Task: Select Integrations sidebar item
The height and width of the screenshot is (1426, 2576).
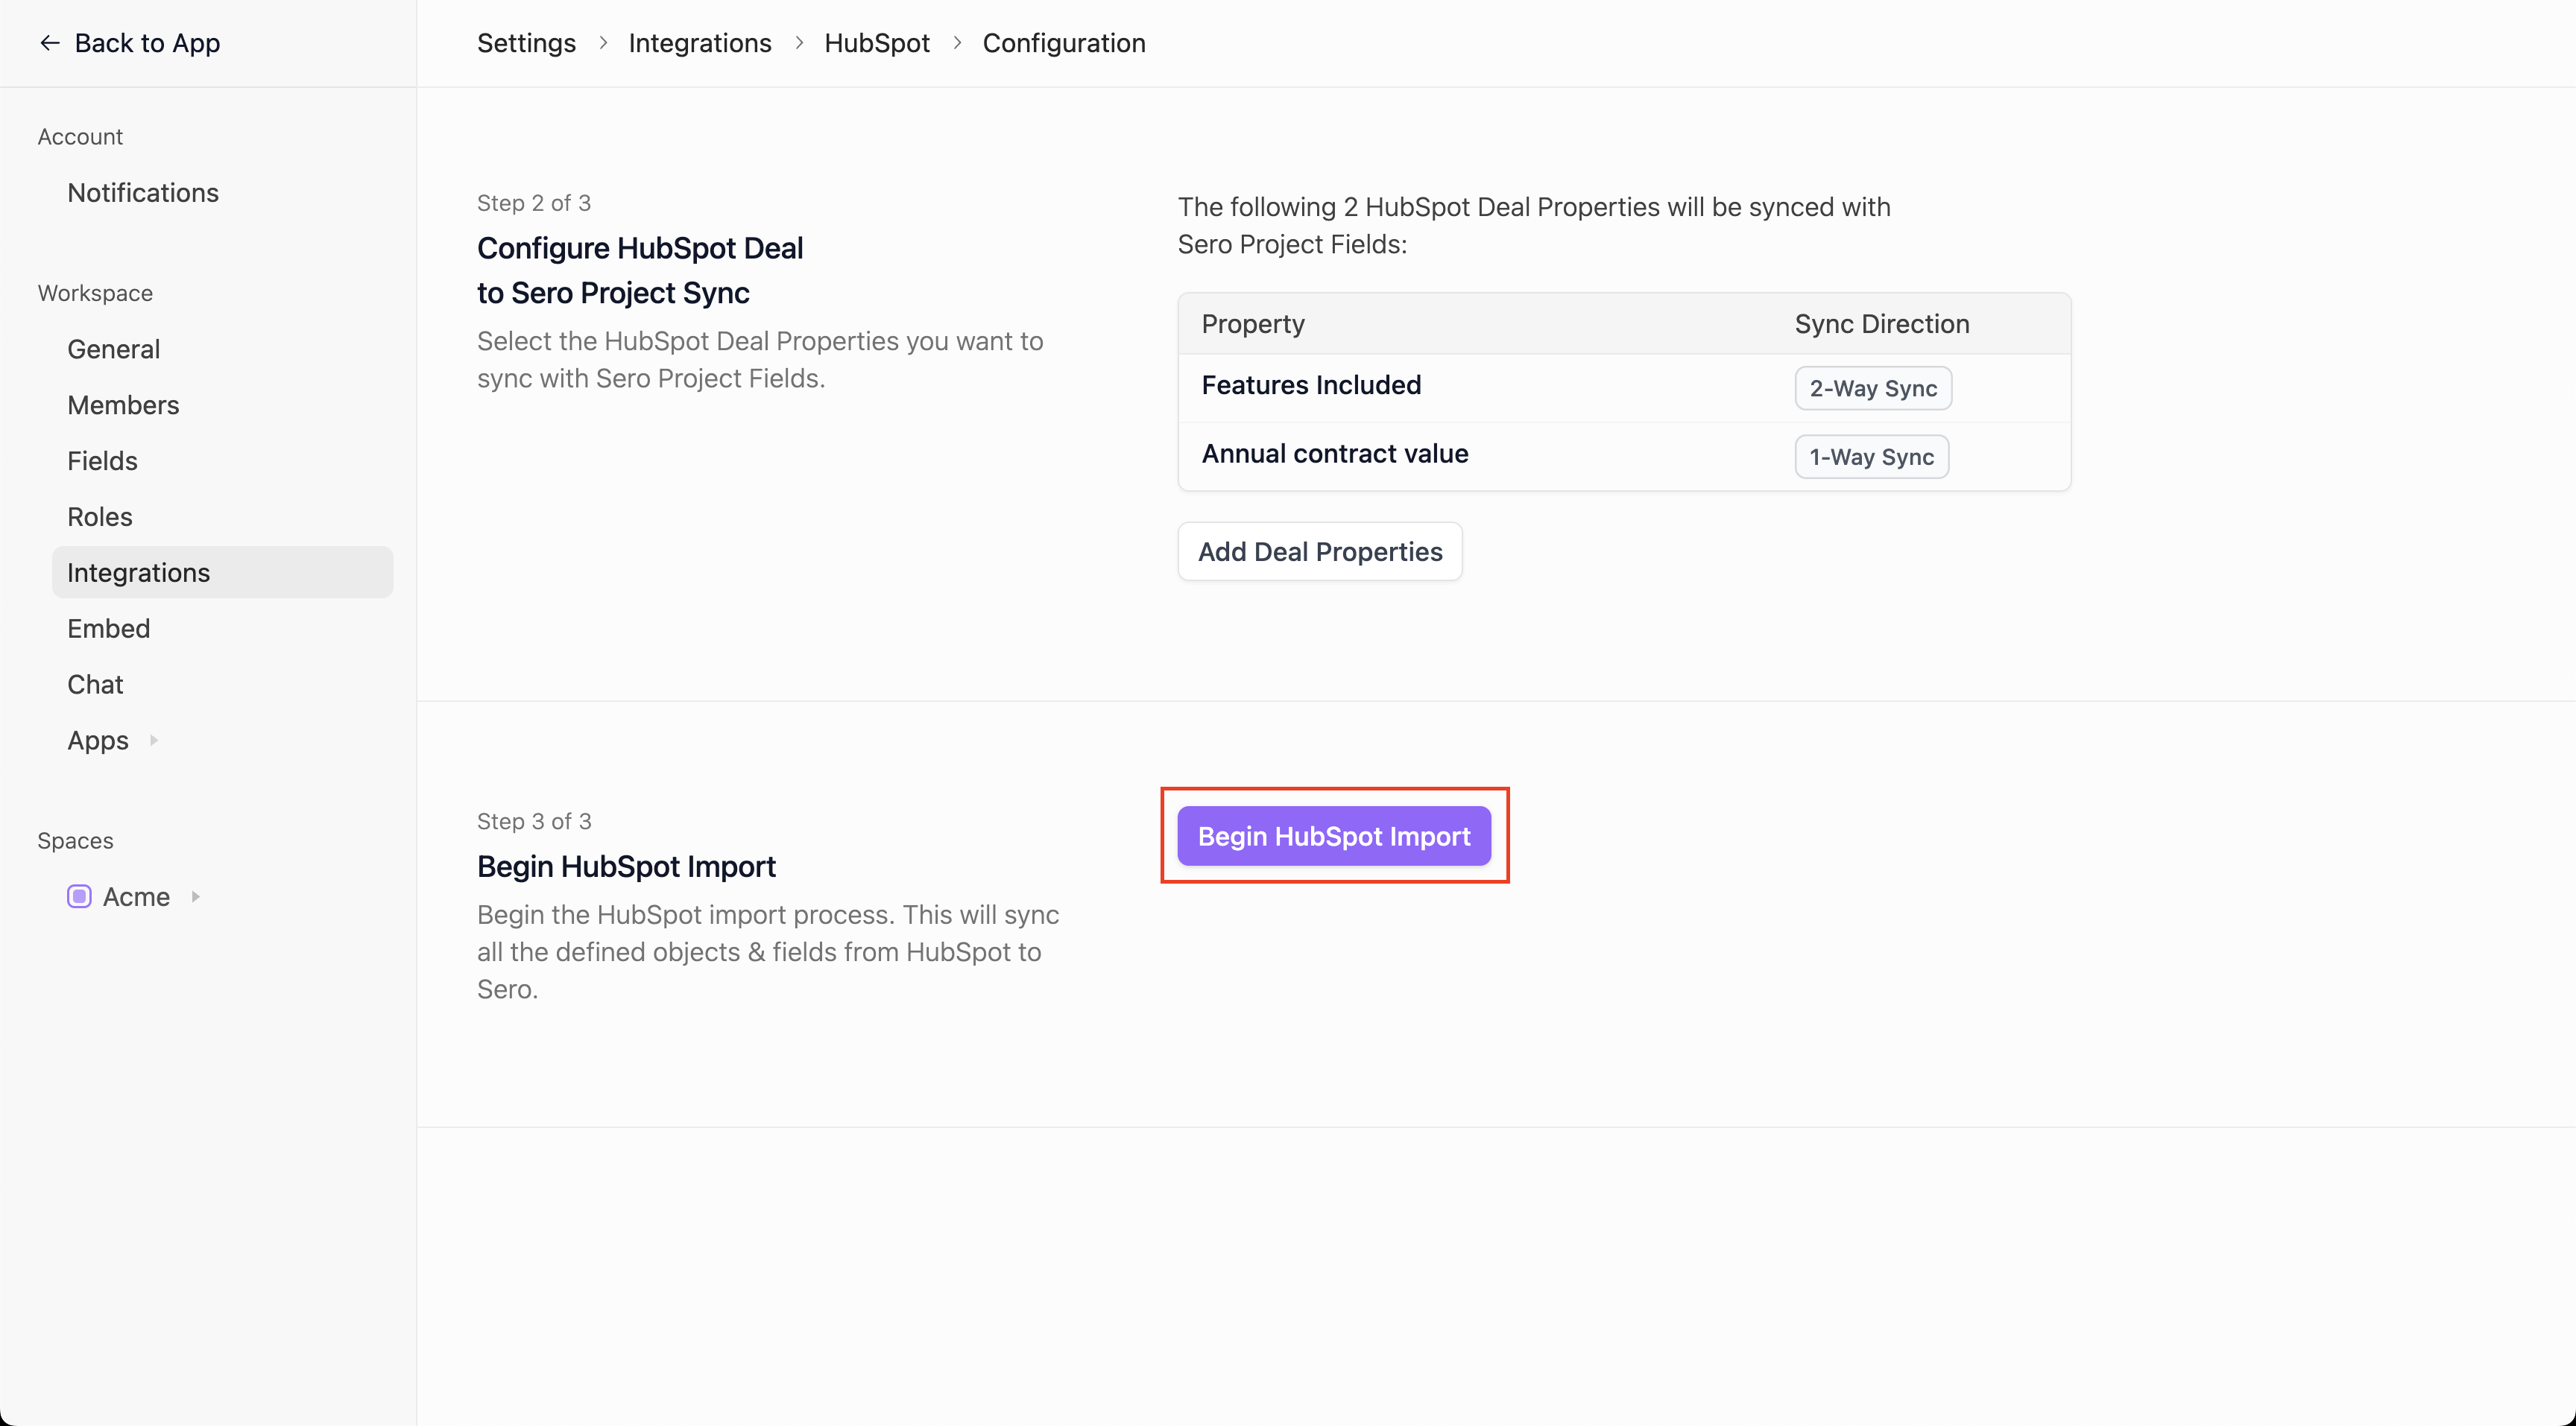Action: click(138, 573)
